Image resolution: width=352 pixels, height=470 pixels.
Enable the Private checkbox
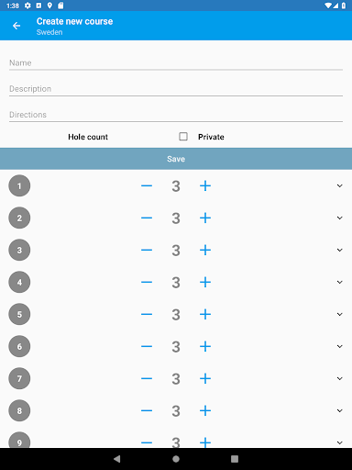coord(183,137)
